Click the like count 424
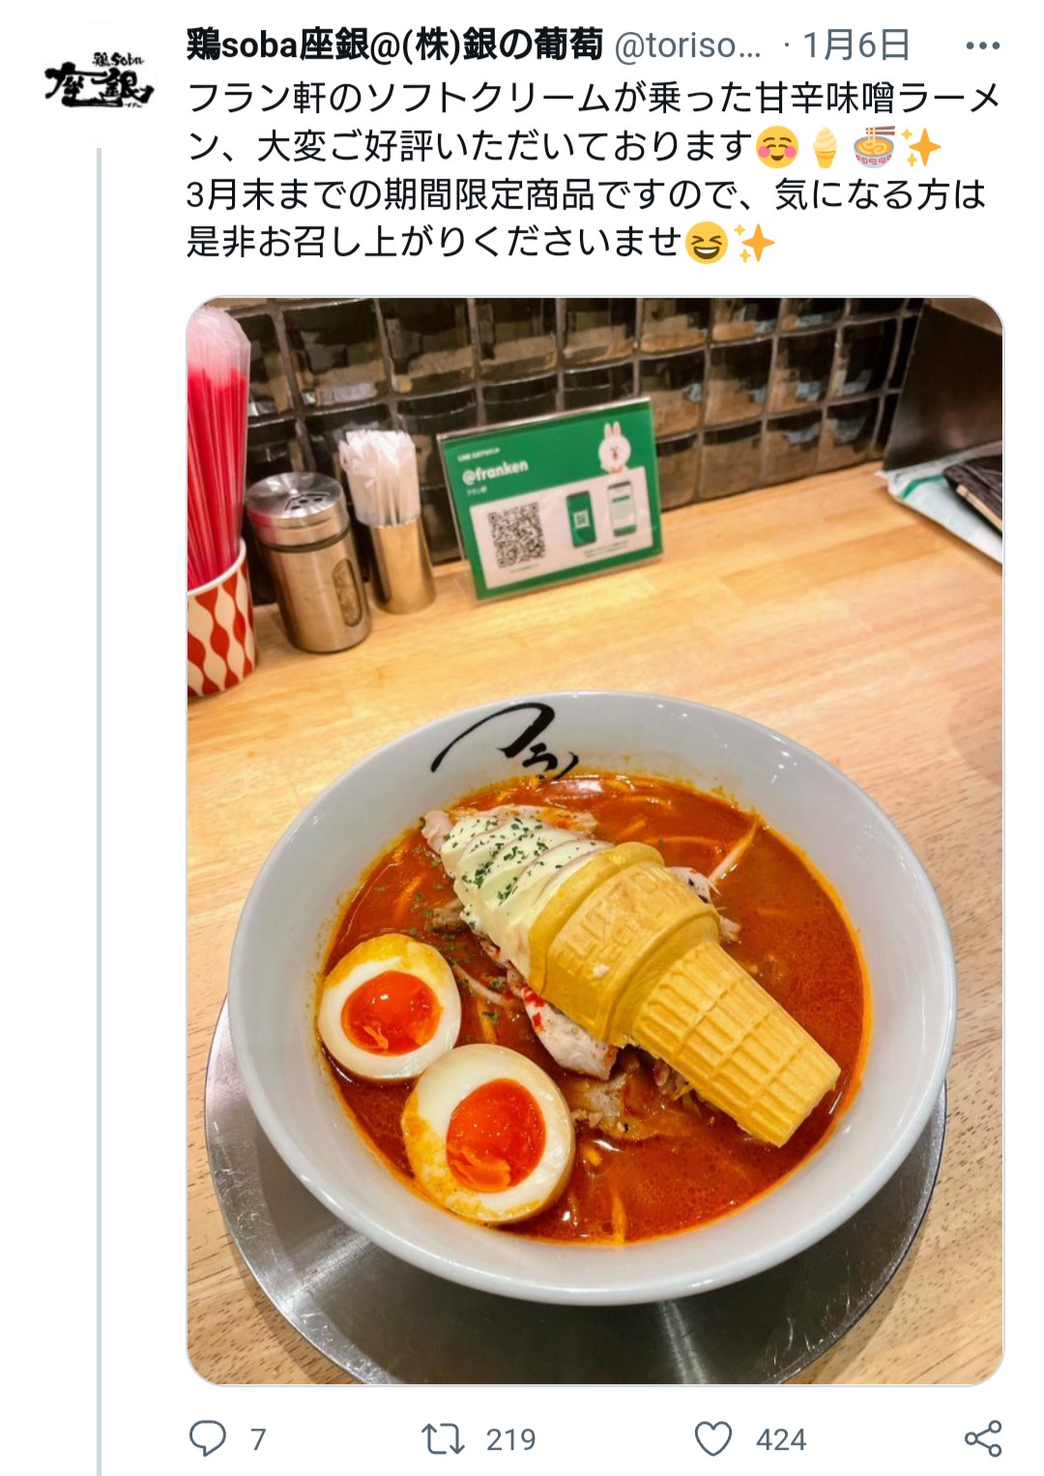 [781, 1439]
